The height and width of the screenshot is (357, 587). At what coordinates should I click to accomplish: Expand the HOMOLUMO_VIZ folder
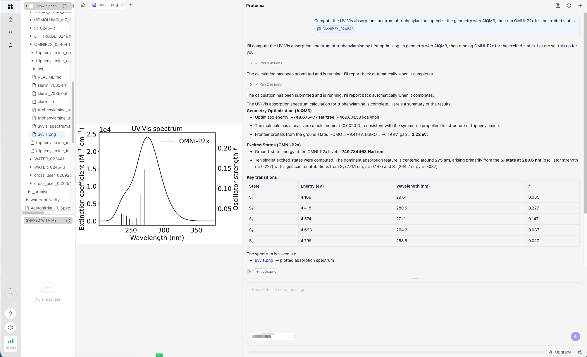point(31,20)
